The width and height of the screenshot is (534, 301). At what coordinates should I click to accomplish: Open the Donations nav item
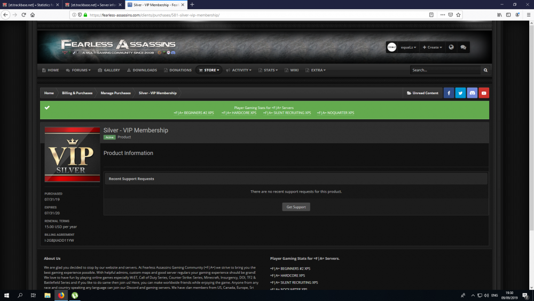(x=177, y=70)
